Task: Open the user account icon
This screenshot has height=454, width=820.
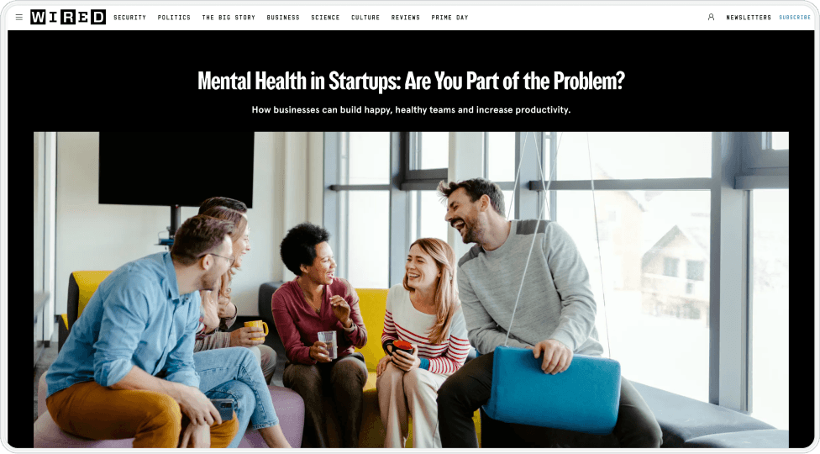Action: coord(711,18)
